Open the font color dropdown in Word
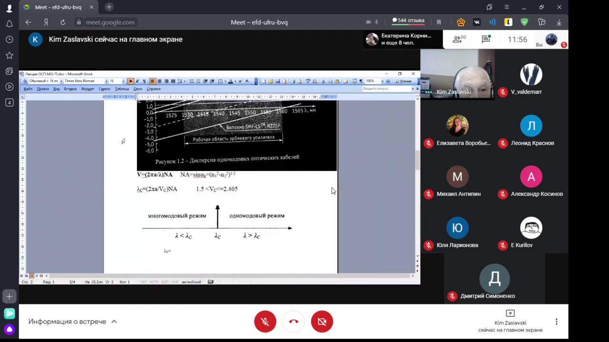Image resolution: width=609 pixels, height=342 pixels. point(236,81)
